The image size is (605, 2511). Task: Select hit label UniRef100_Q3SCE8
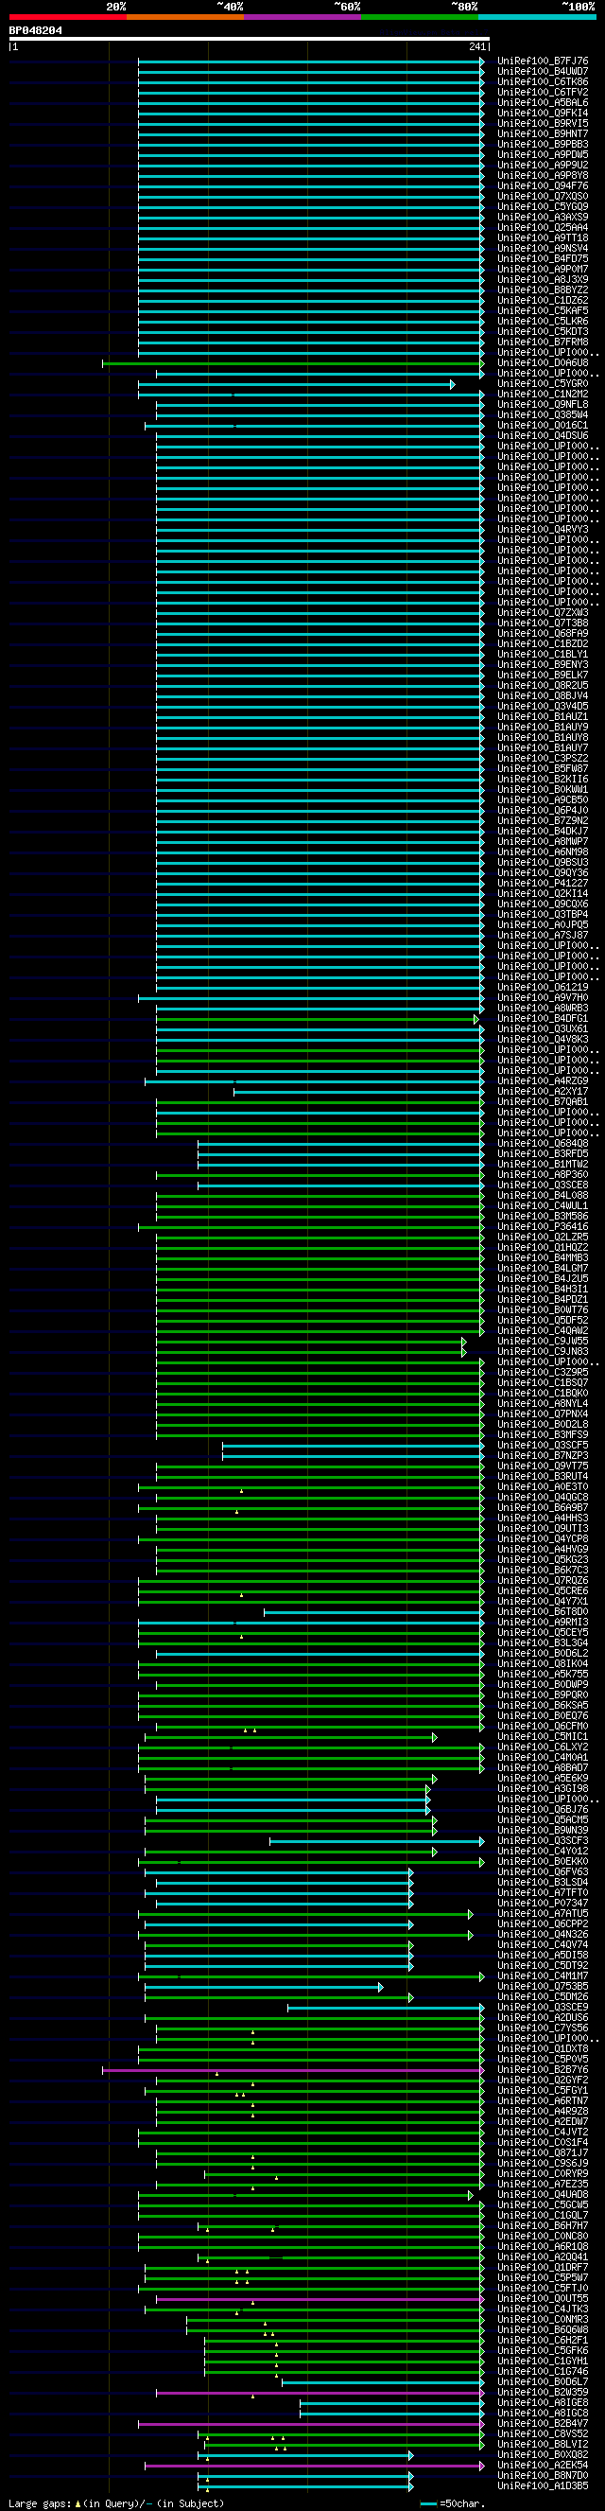(543, 1185)
